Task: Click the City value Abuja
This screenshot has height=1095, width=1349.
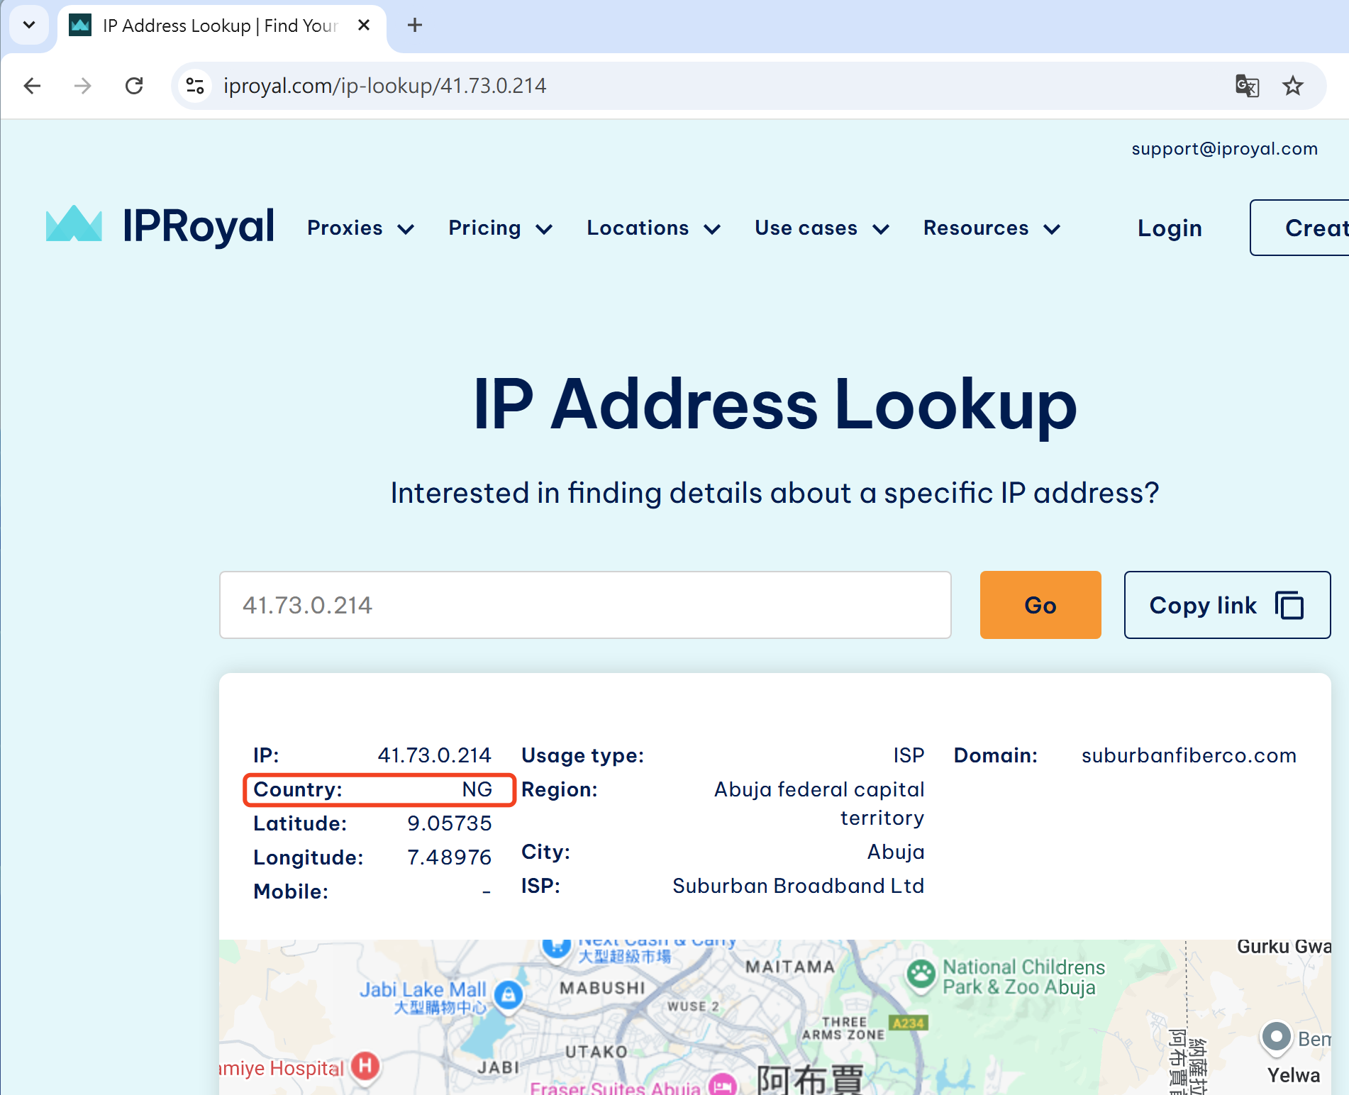Action: point(896,852)
